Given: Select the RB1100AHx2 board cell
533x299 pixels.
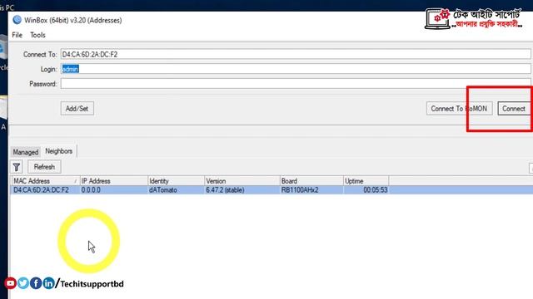Looking at the screenshot, I should (311, 190).
